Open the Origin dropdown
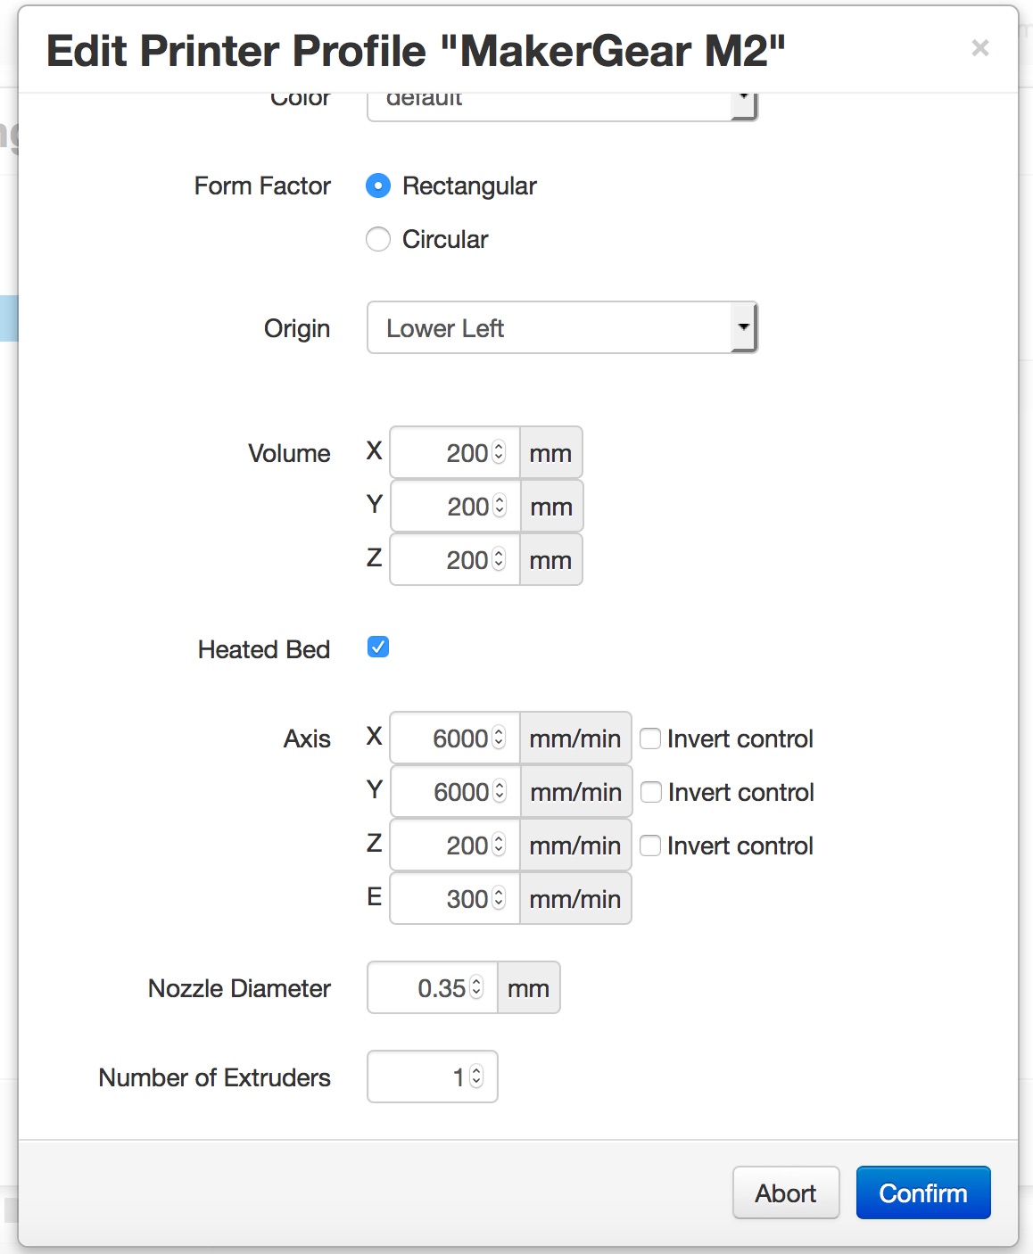 click(x=562, y=328)
